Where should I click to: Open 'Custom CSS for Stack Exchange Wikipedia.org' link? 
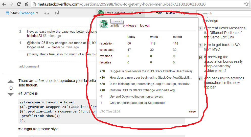(x=142, y=90)
